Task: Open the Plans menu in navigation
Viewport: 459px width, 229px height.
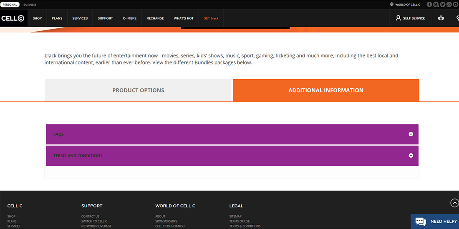Action: click(57, 18)
